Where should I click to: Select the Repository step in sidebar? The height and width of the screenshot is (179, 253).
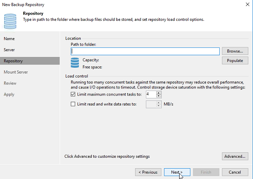tap(13, 61)
